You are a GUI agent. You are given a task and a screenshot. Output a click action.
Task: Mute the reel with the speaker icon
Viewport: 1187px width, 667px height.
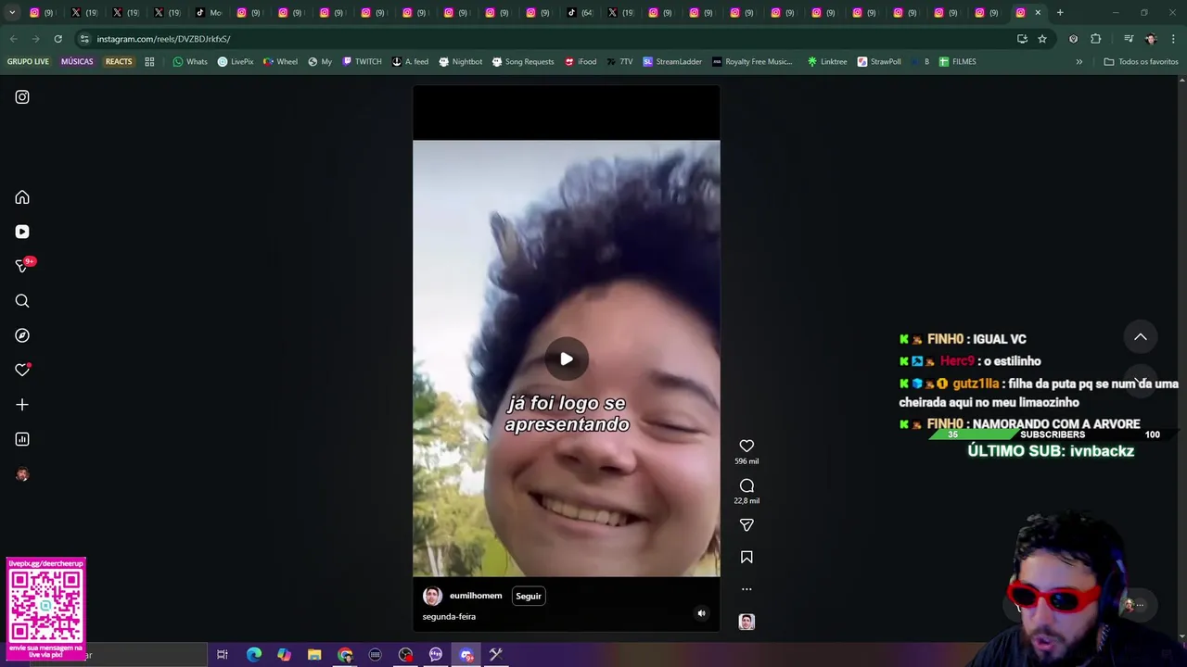(701, 613)
